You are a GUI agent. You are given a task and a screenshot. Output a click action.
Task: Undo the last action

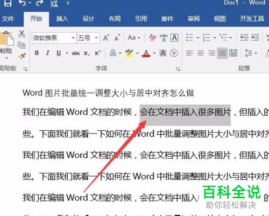(x=23, y=3)
